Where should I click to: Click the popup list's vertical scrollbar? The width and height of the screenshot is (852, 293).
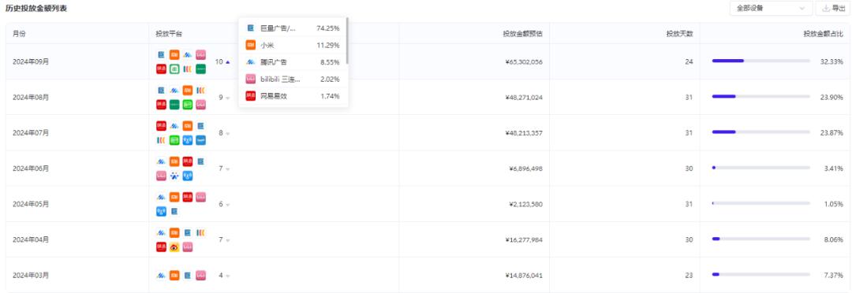pos(347,41)
